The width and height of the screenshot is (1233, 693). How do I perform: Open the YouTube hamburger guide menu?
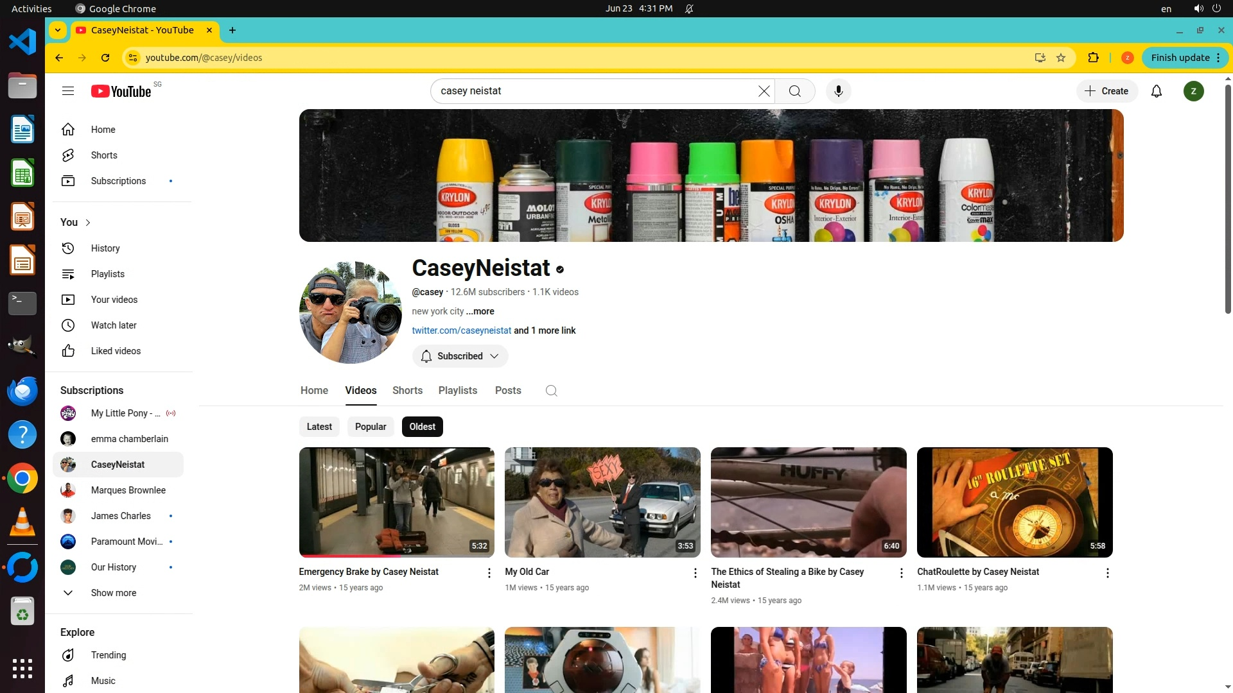[68, 91]
